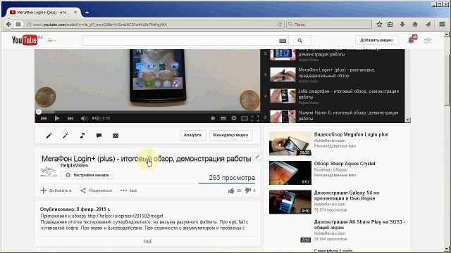Open the player settings gear
This screenshot has width=451, height=253.
(x=234, y=118)
